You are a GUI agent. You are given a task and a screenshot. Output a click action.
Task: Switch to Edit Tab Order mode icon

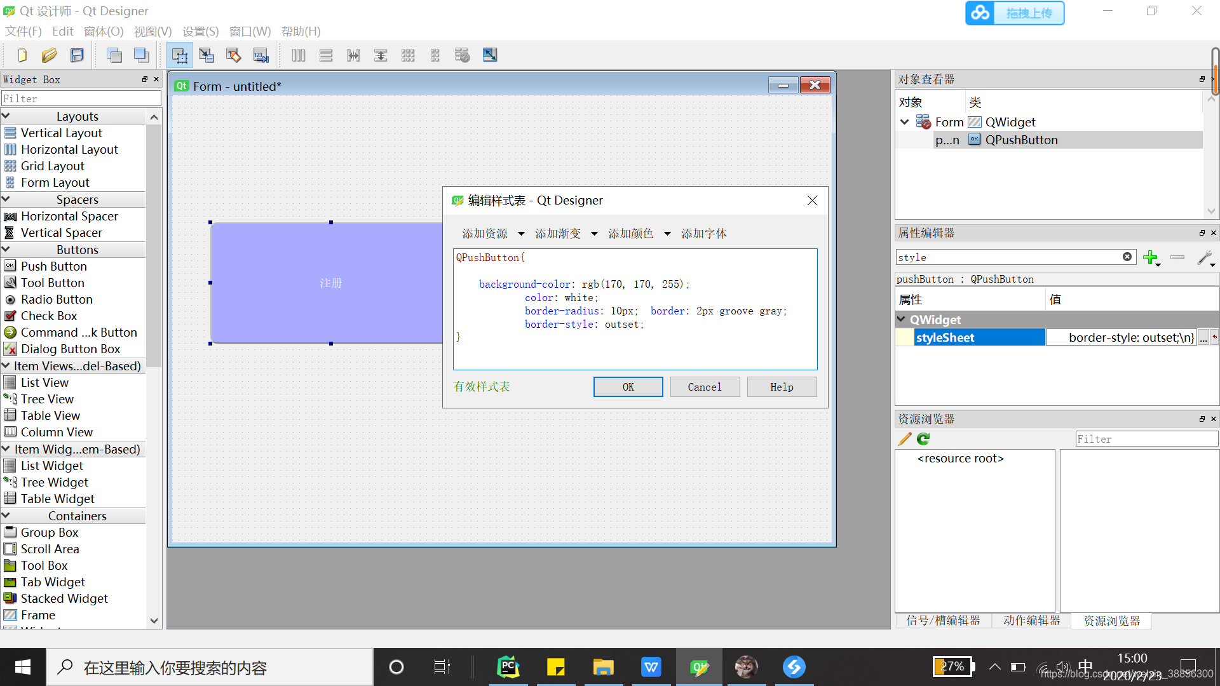(x=261, y=55)
